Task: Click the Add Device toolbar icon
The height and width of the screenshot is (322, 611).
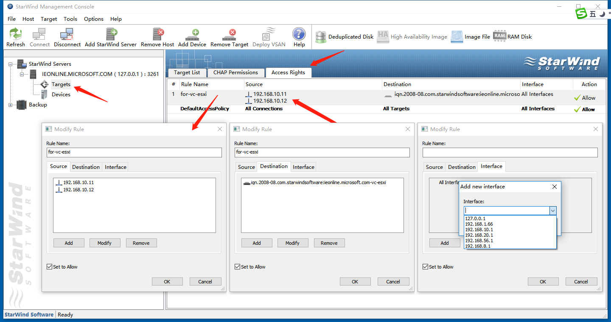Action: point(192,34)
